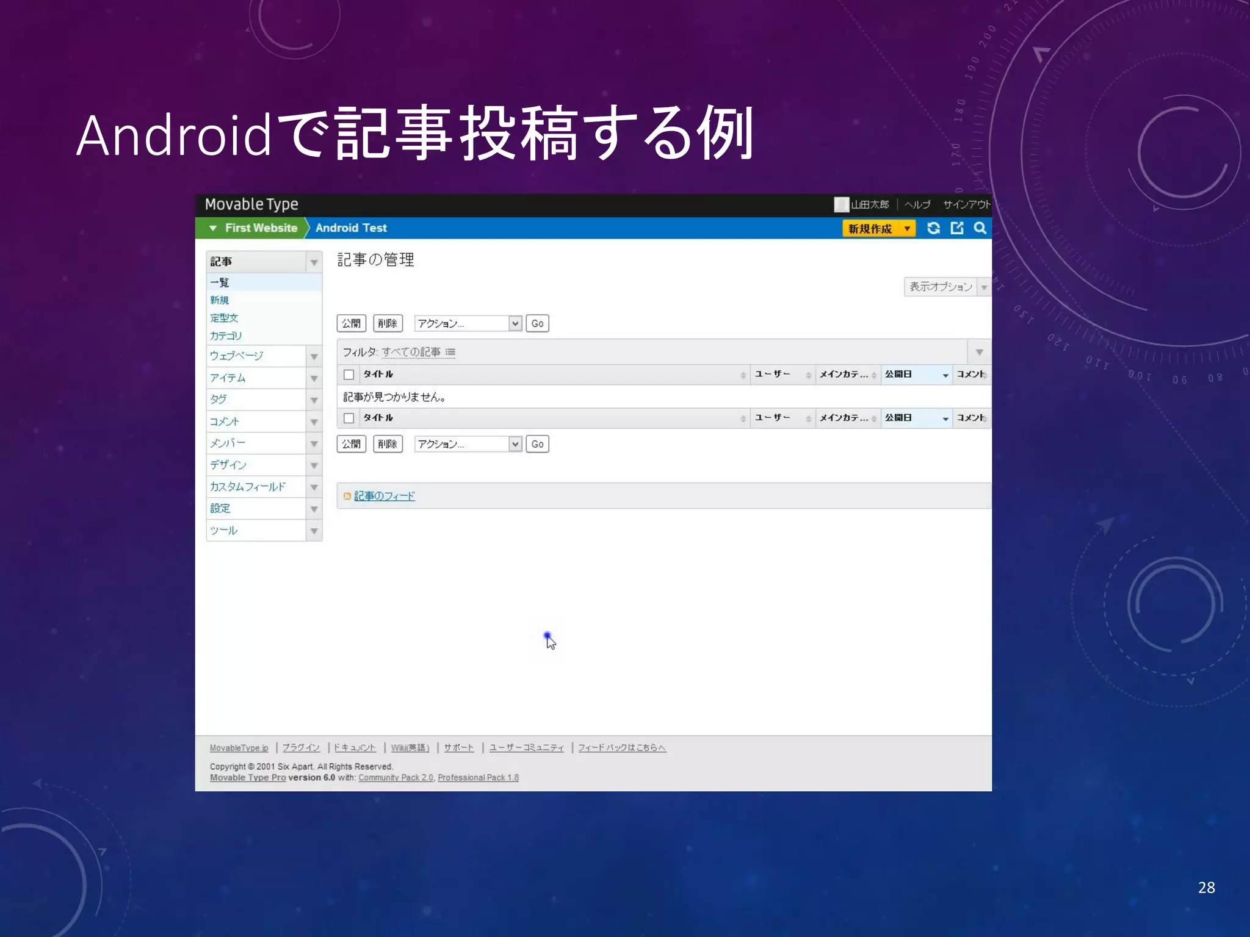Click the refresh icon in blue header bar
1250x937 pixels.
(x=933, y=228)
